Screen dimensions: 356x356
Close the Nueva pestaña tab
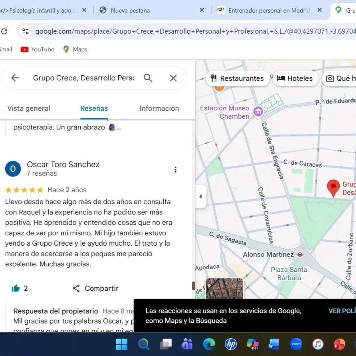coord(202,10)
